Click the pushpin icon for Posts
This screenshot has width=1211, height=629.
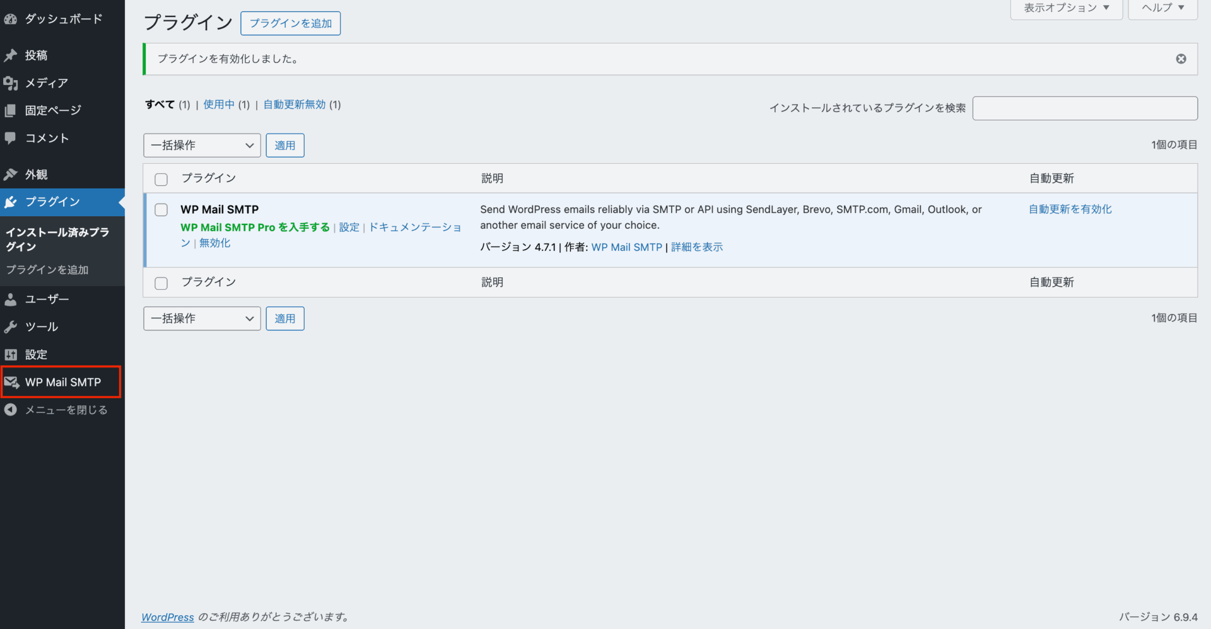click(x=10, y=55)
